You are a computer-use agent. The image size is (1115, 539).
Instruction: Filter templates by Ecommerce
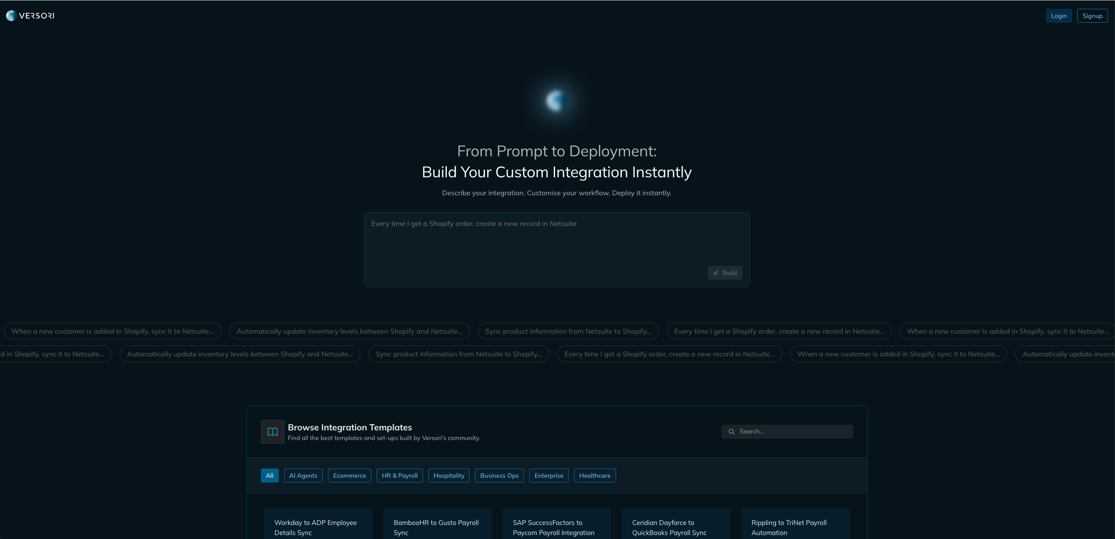pyautogui.click(x=349, y=476)
